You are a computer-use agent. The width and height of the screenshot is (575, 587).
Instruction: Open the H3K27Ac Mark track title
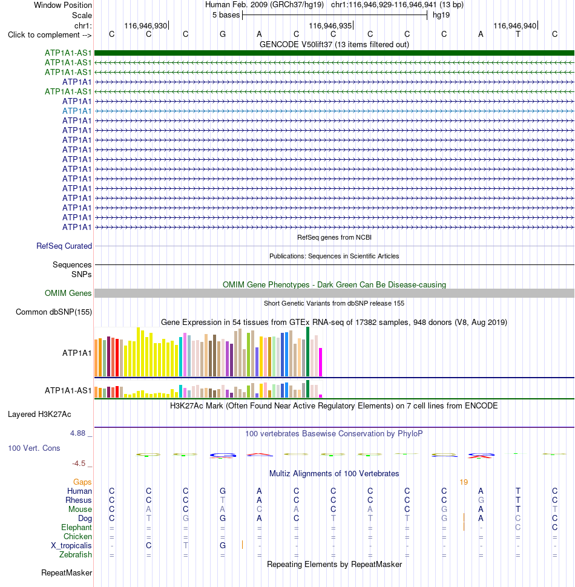pos(334,406)
